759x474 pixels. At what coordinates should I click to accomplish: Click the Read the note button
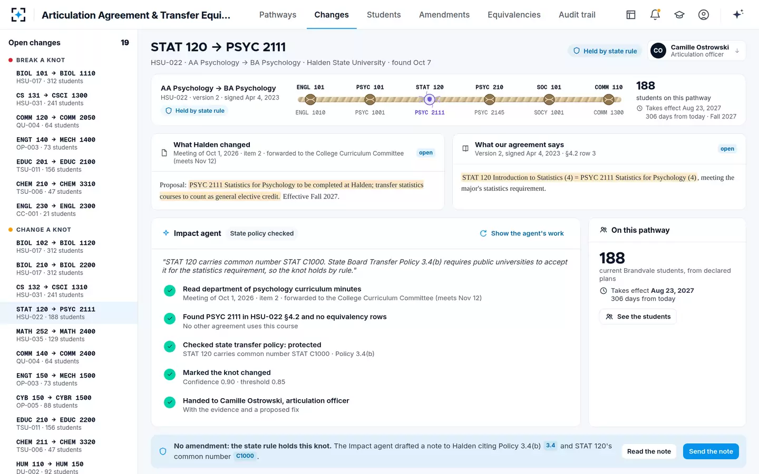pos(649,451)
